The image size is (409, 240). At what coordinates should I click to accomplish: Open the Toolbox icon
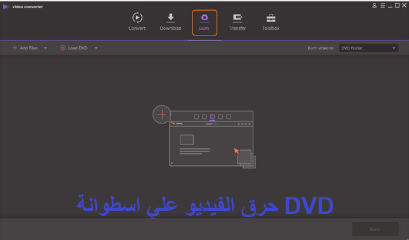[271, 18]
